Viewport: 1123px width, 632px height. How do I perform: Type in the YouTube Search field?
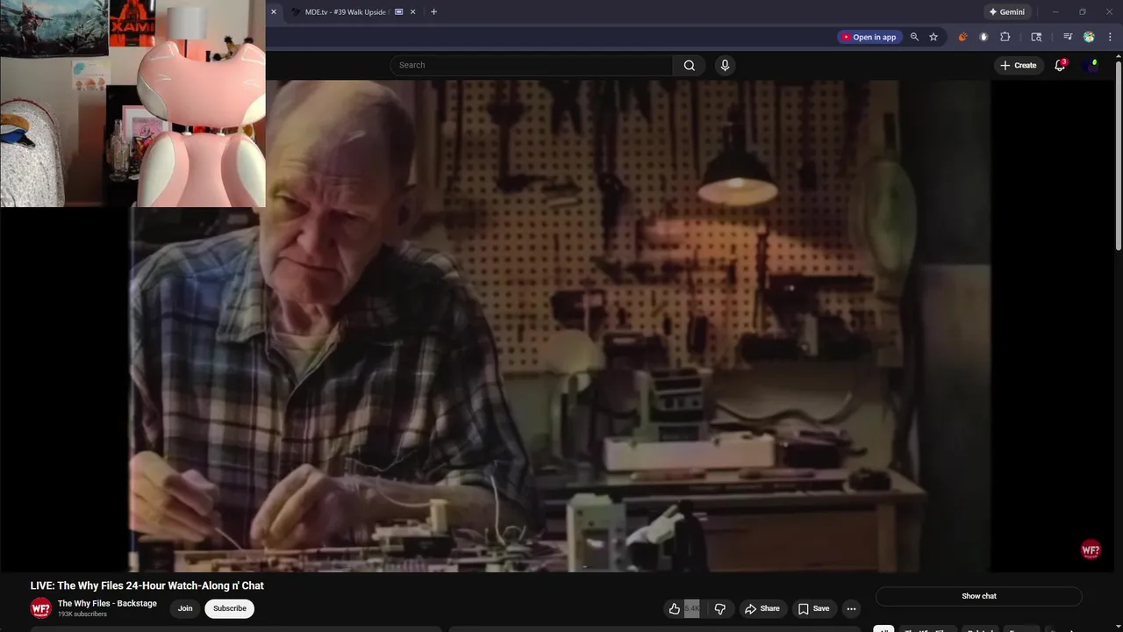[x=533, y=65]
